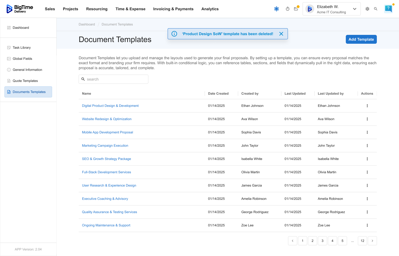The image size is (399, 256).
Task: Click the header search magnifier icon
Action: click(x=376, y=9)
